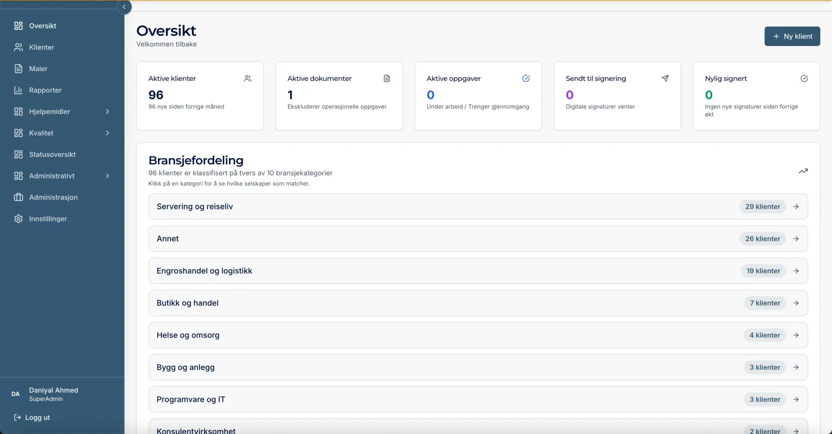Viewport: 832px width, 434px height.
Task: Click the 7 klienter badge
Action: (765, 303)
